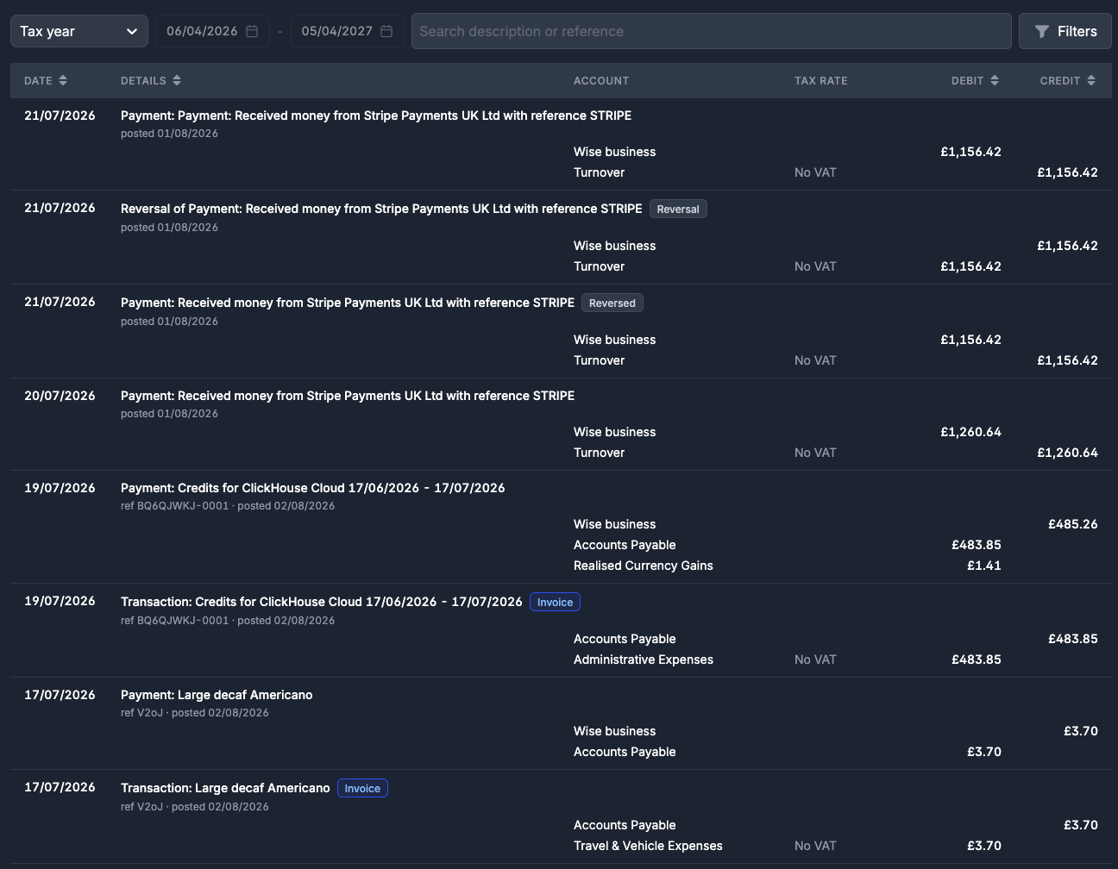Sort by Details column arrows
The image size is (1118, 869).
(177, 80)
